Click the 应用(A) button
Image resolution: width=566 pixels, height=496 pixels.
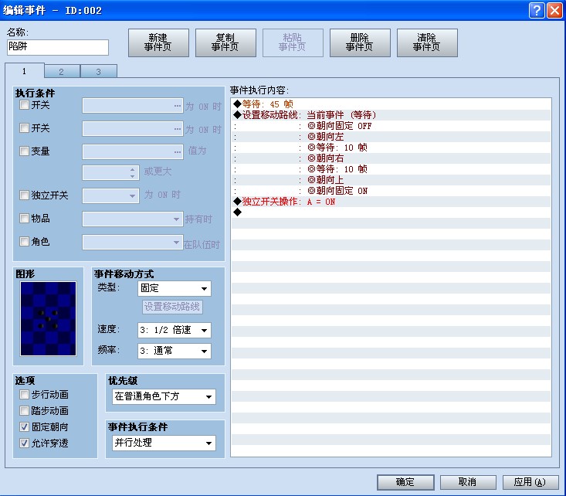(x=530, y=482)
